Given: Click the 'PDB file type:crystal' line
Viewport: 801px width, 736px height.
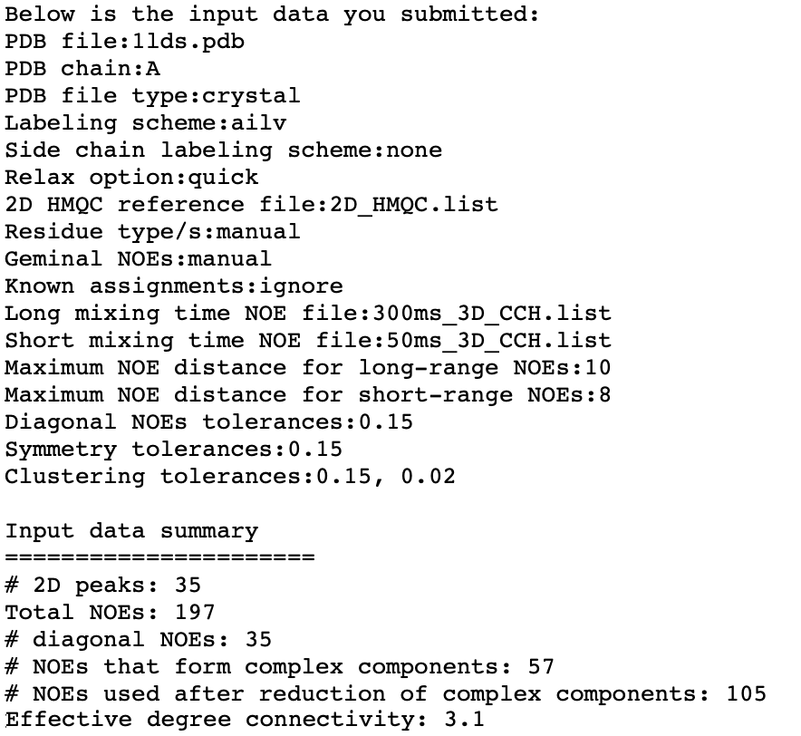Looking at the screenshot, I should 152,96.
